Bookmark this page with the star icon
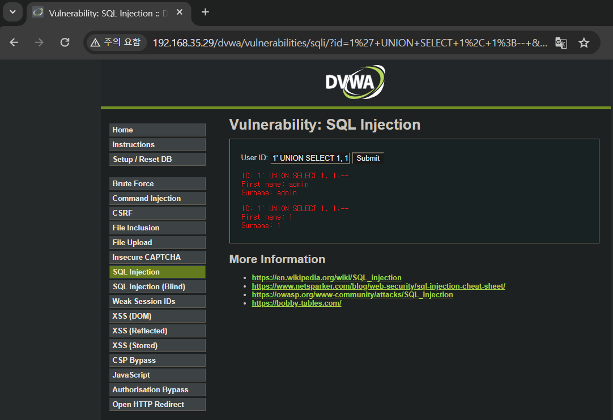This screenshot has height=420, width=613. 584,42
